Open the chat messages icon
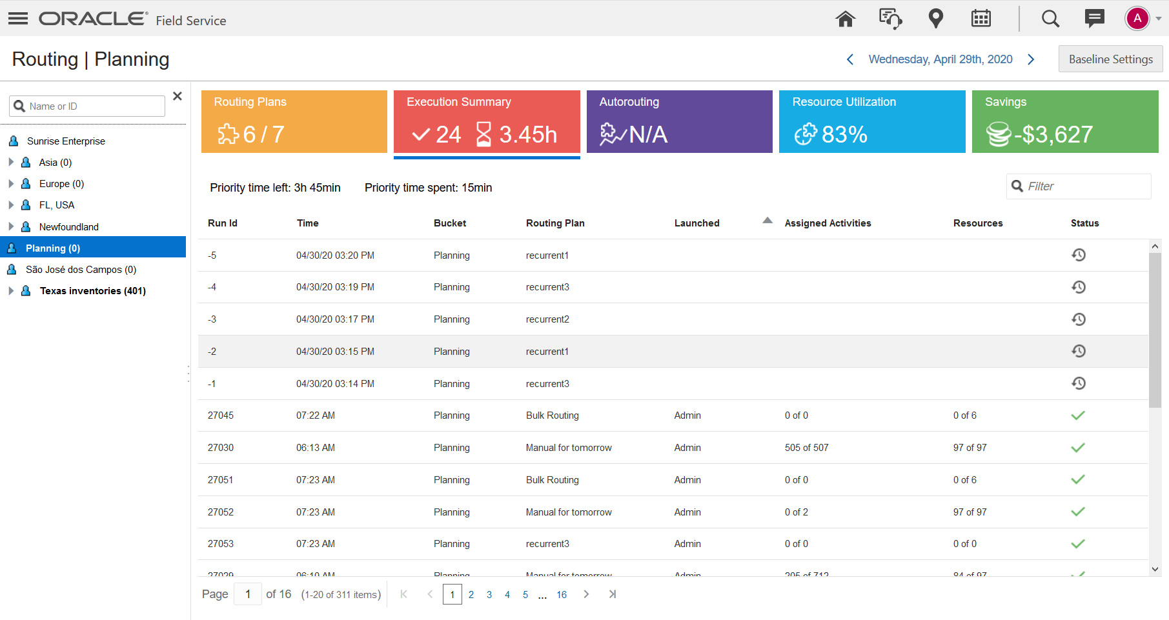Screen dimensions: 1169x620 click(x=1094, y=19)
